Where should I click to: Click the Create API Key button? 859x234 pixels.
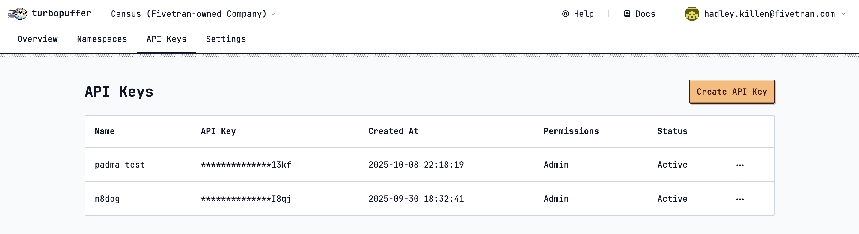pos(732,92)
